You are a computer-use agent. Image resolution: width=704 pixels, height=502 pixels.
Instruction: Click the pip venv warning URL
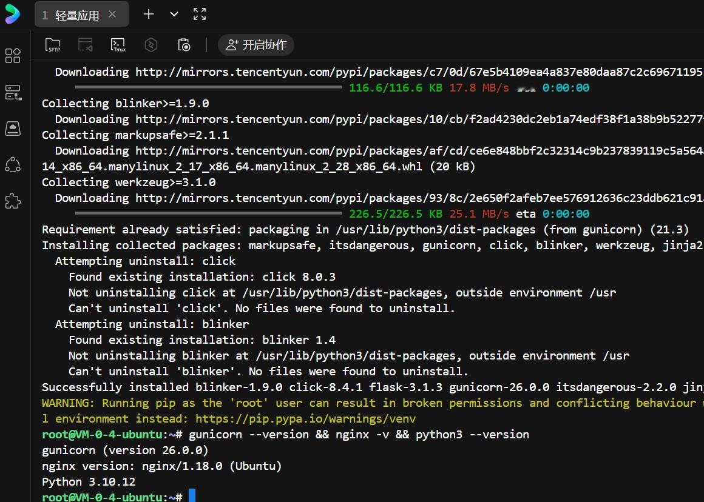[x=305, y=419]
